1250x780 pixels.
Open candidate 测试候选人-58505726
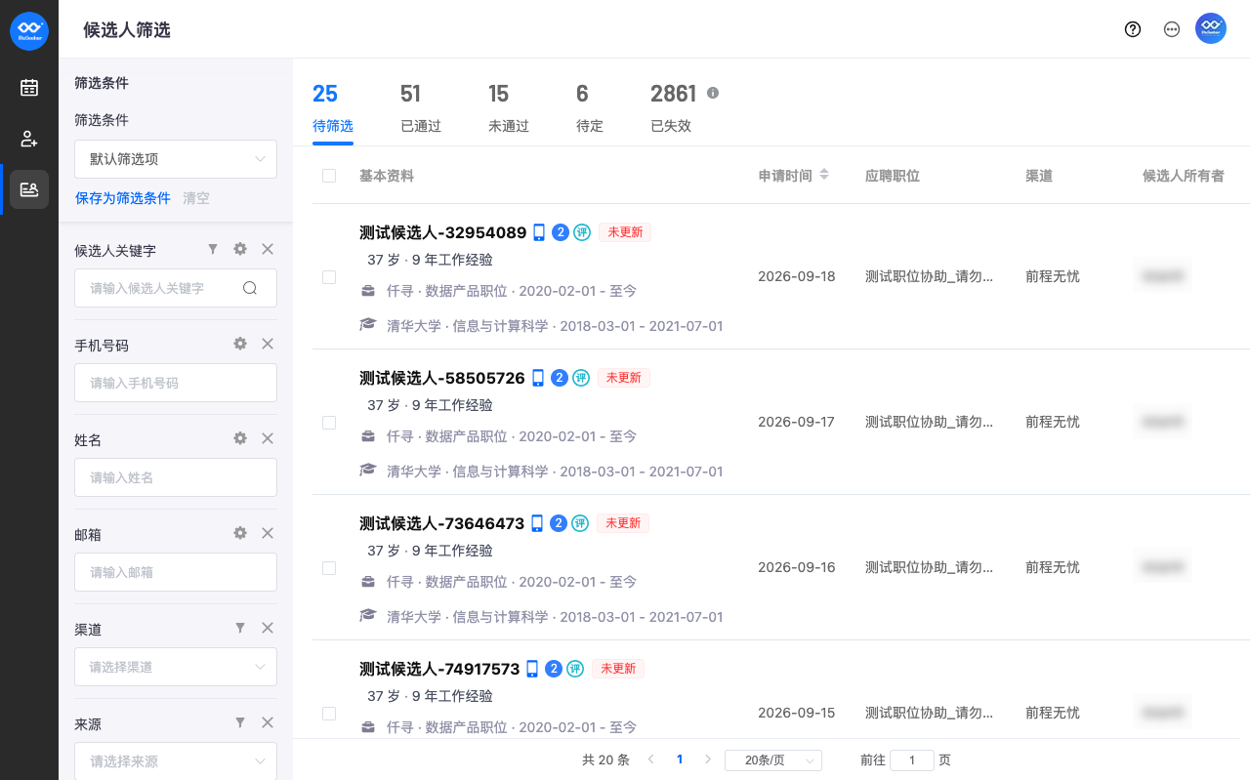[x=442, y=378]
